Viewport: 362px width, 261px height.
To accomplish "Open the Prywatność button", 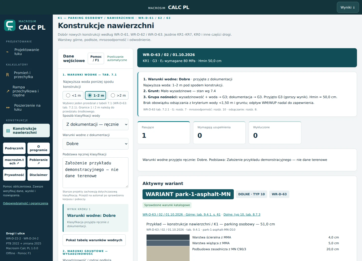I will coord(14,175).
